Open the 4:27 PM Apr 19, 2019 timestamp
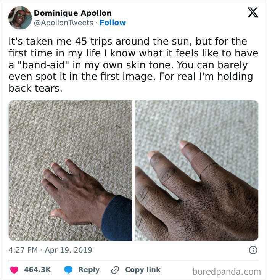 tap(50, 250)
